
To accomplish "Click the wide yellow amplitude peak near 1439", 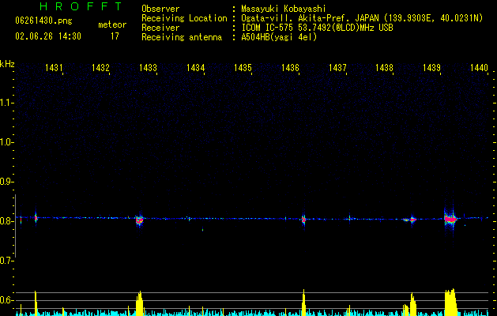I will tap(450, 302).
